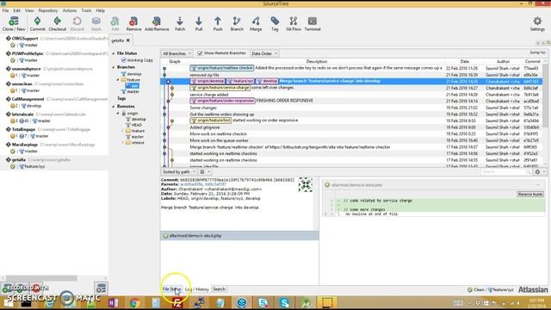This screenshot has width=551, height=310.
Task: Toggle Show Remote Branches checkbox
Action: (200, 53)
